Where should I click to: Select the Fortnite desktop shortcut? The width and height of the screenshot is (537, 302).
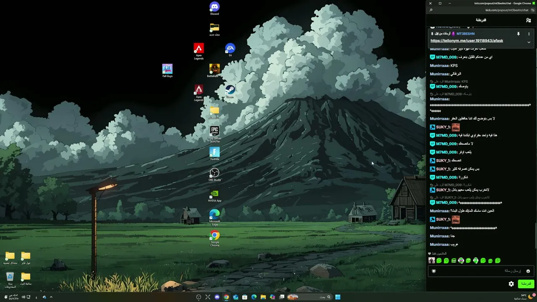(x=214, y=154)
